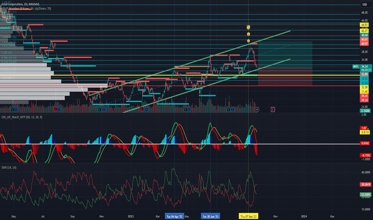Click the dividend D marker above the first May label

16,110
